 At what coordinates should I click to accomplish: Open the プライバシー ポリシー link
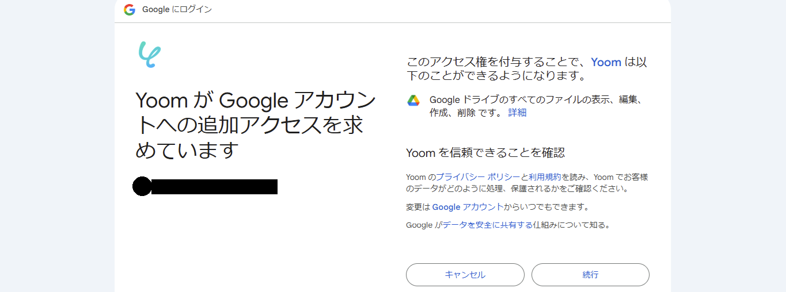tap(478, 177)
